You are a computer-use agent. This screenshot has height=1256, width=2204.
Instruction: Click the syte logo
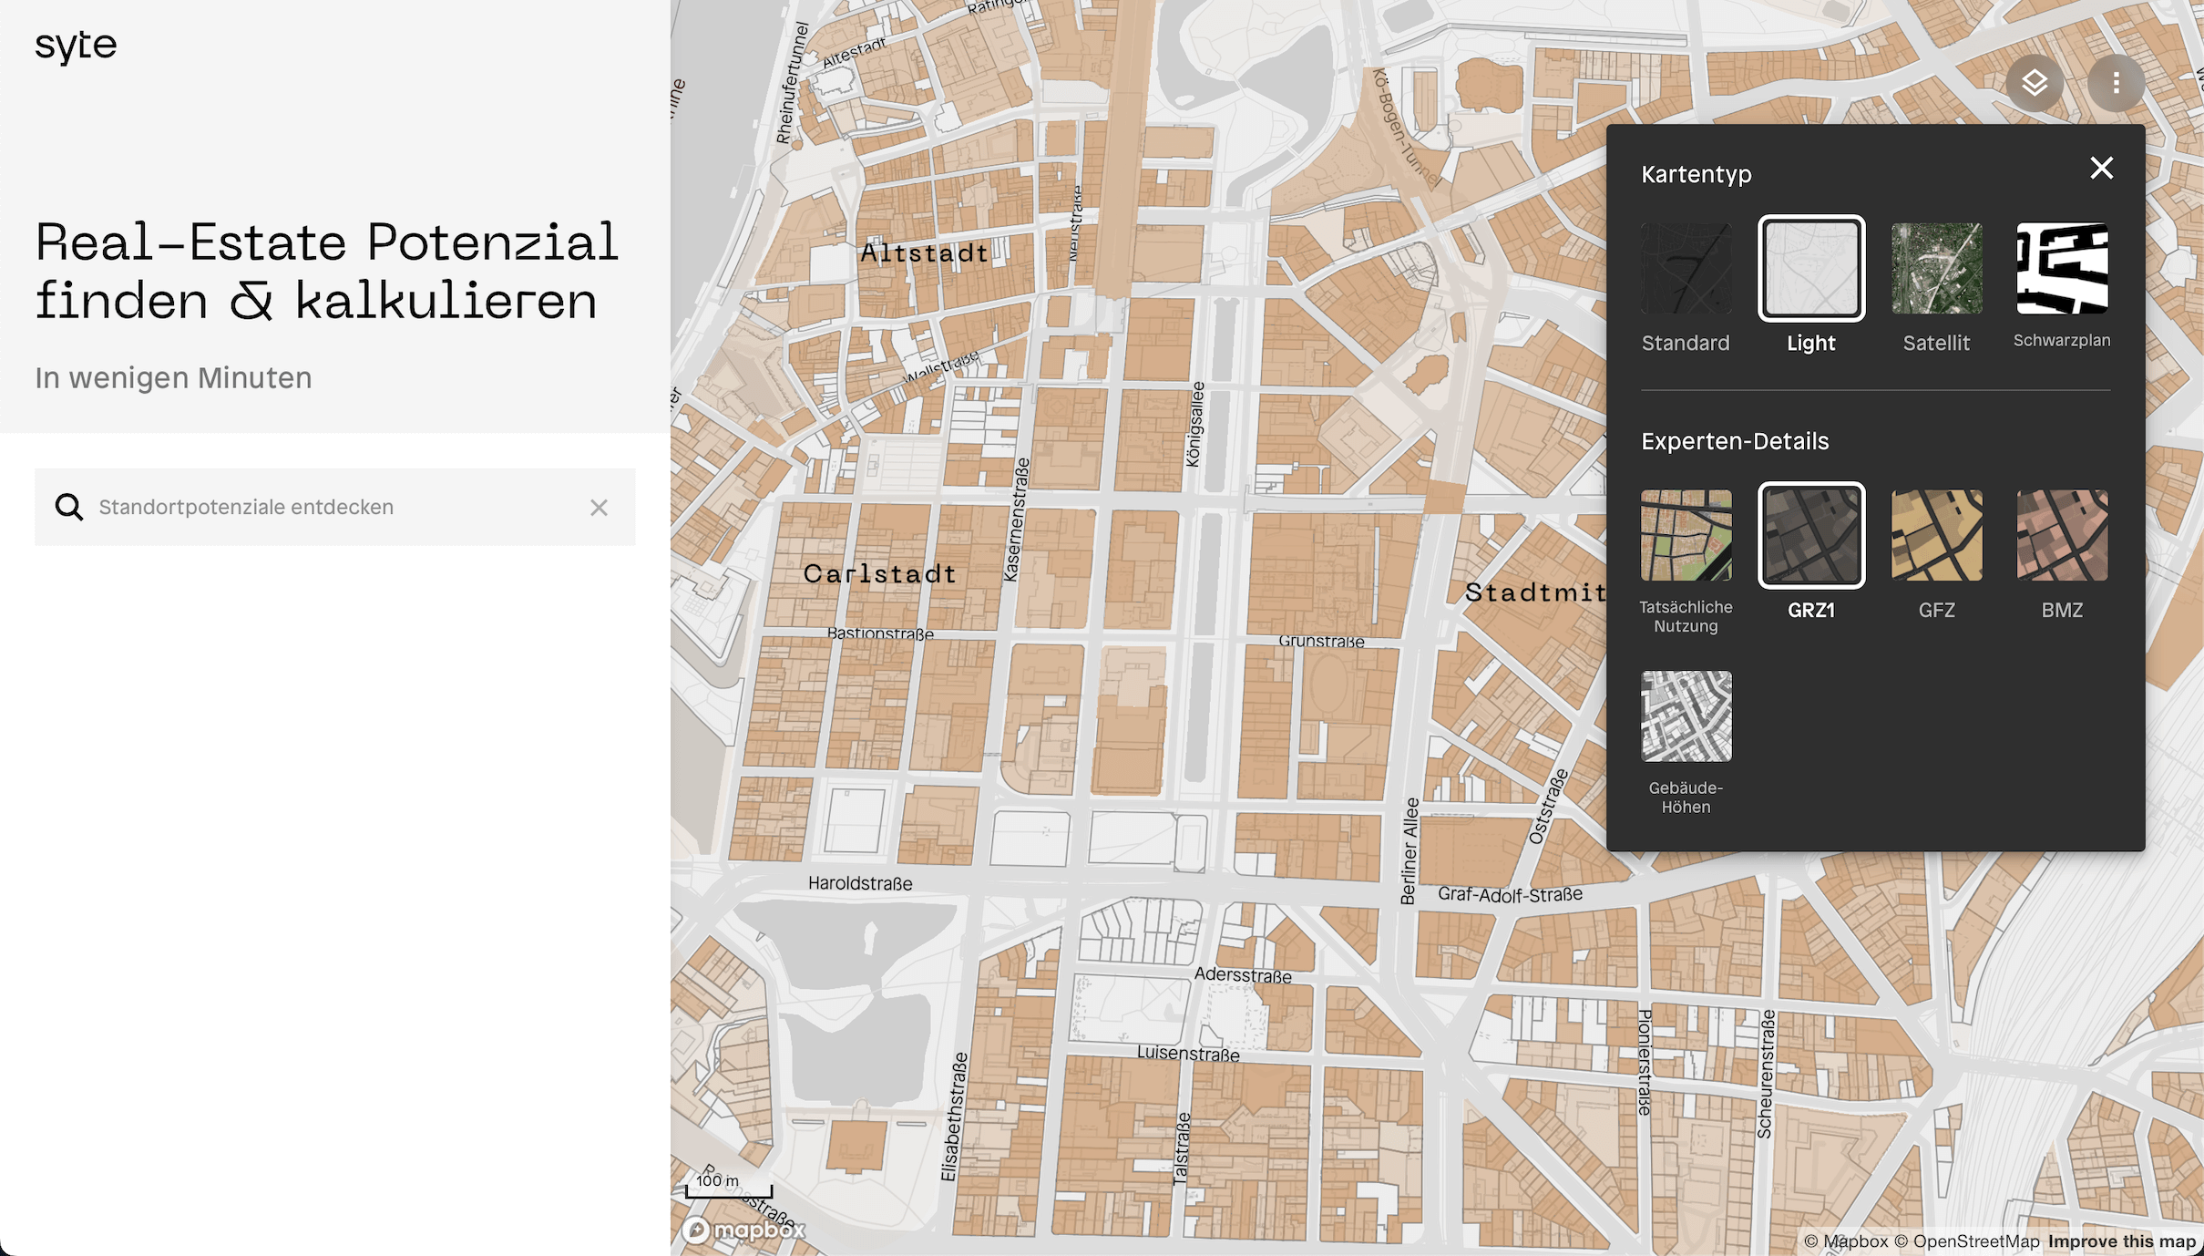point(76,46)
